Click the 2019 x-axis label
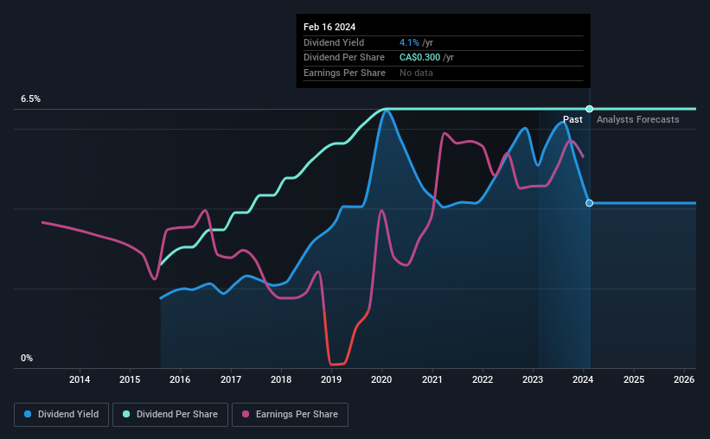710x439 pixels. tap(331, 379)
